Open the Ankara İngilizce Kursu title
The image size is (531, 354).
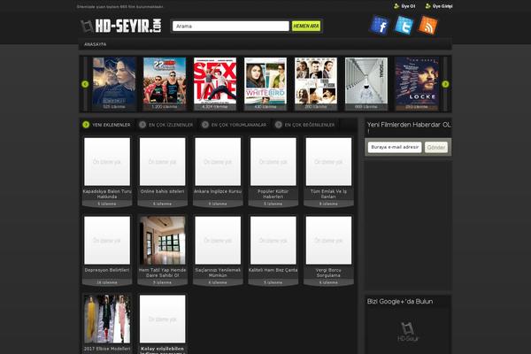click(218, 191)
